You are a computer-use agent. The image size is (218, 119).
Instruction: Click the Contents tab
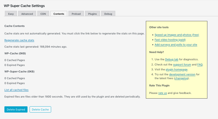(59, 14)
